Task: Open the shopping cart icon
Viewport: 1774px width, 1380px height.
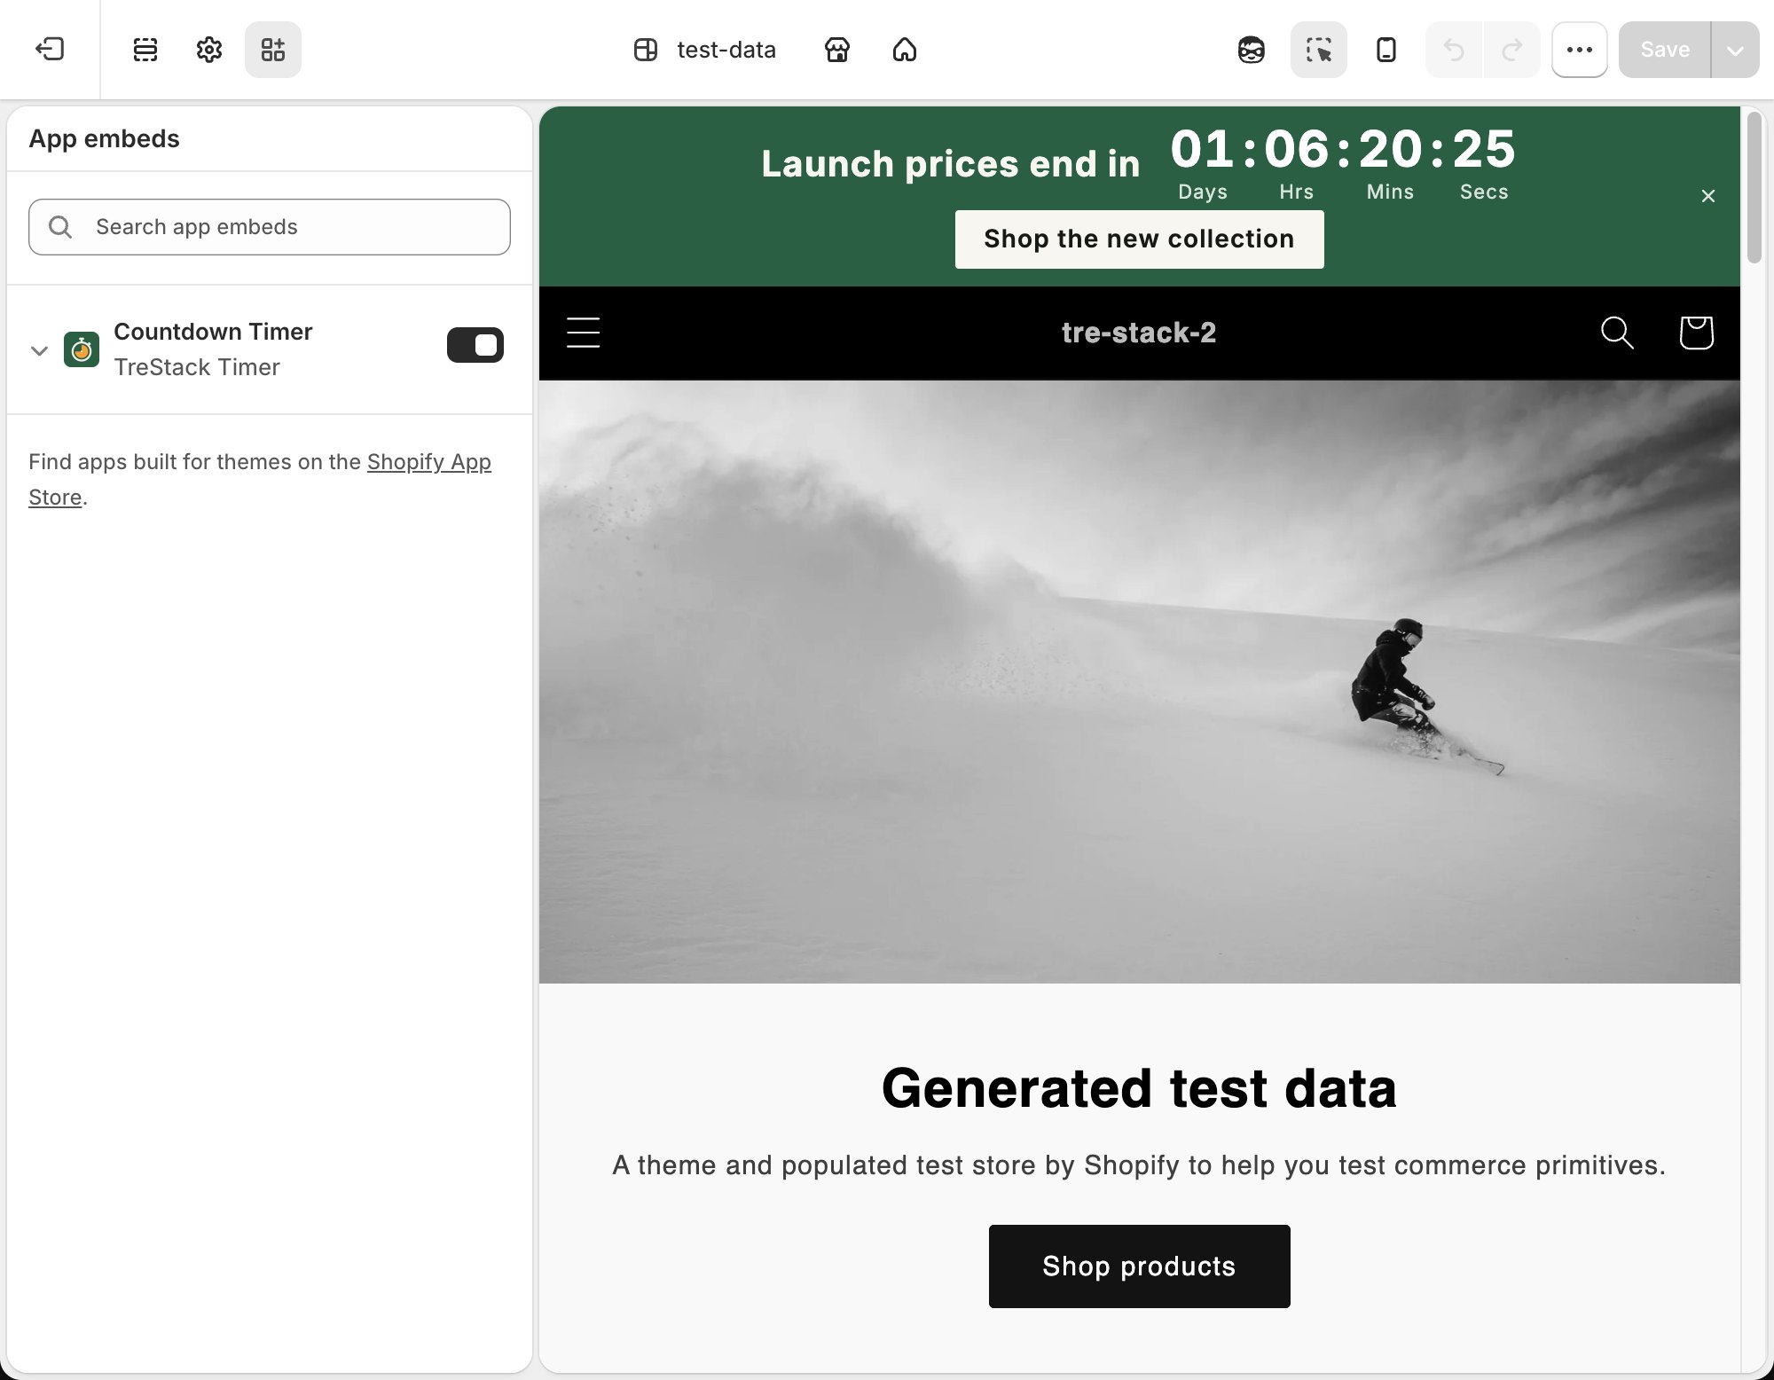Action: coord(1696,333)
